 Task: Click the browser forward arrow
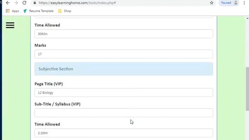16,3
